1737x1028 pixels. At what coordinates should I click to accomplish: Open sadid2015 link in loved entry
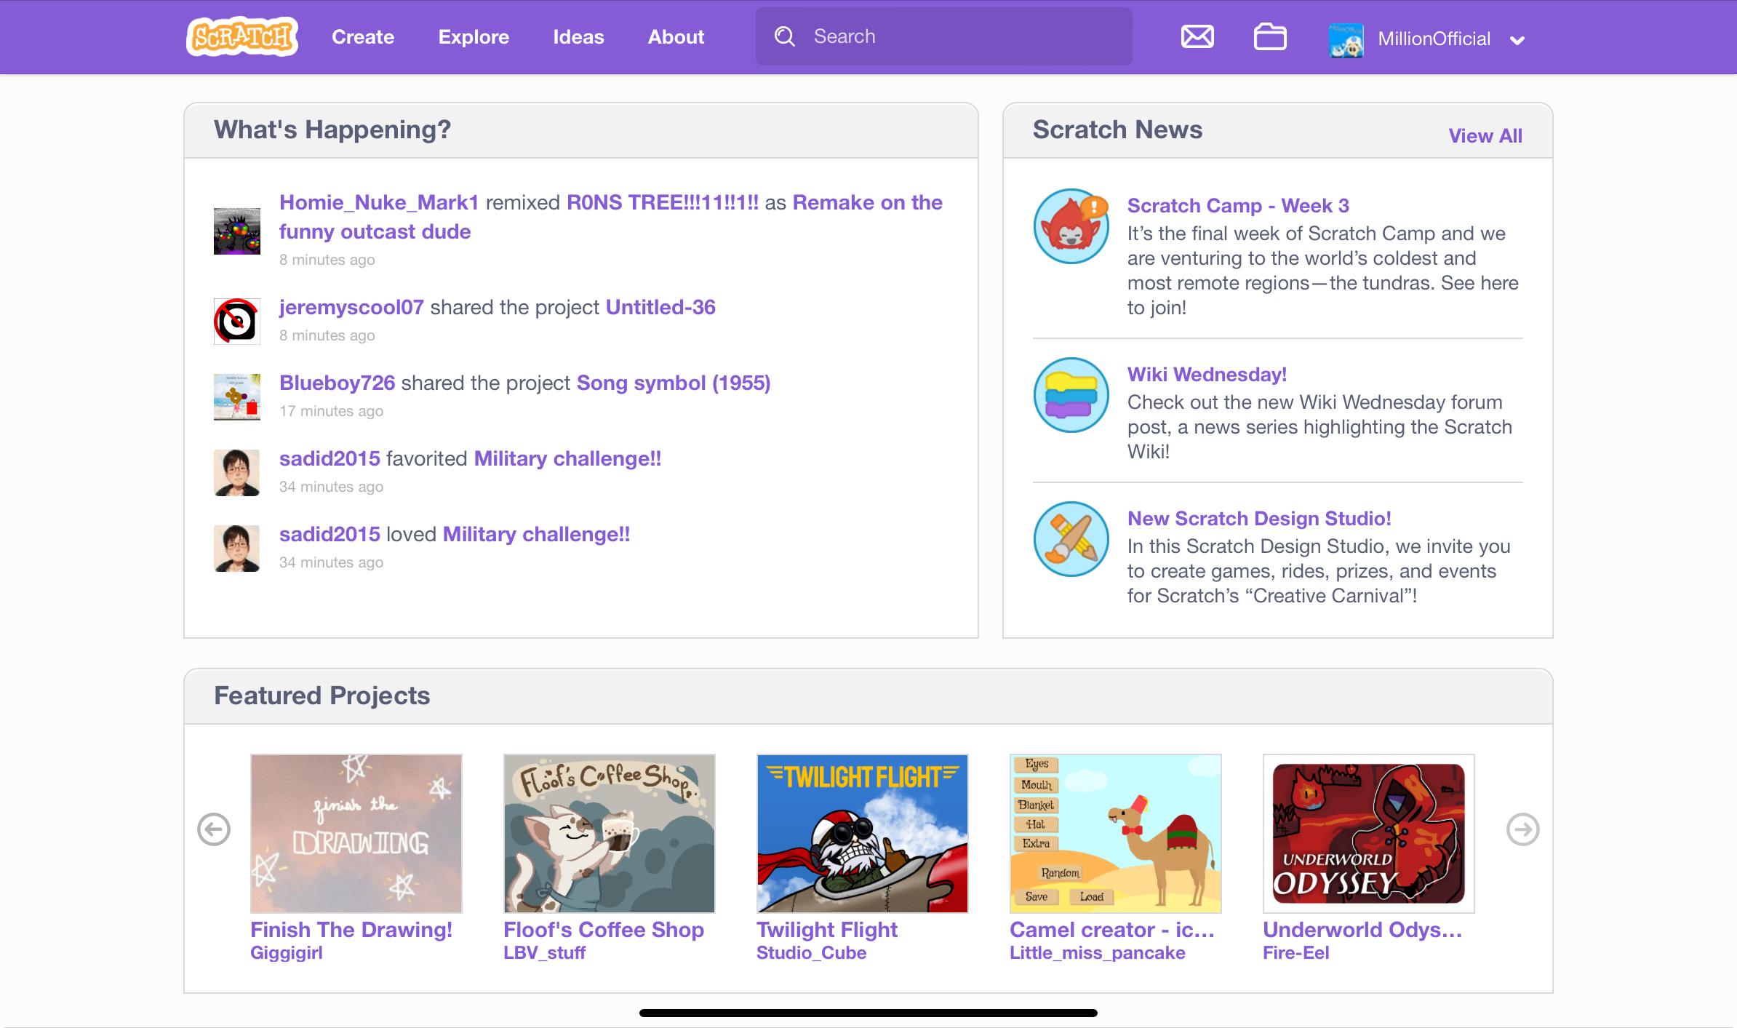point(330,535)
